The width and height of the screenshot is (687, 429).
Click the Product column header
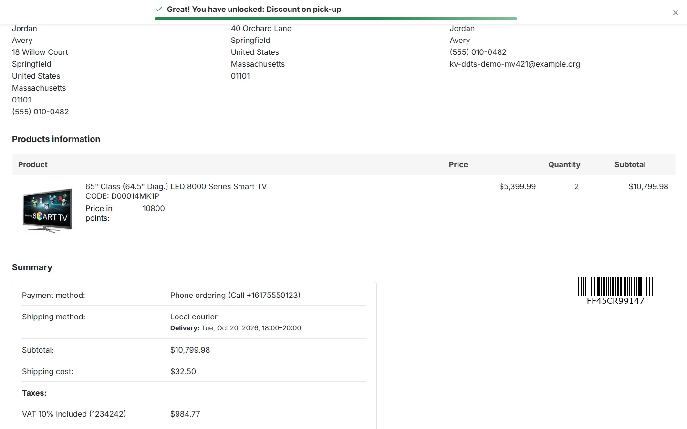tap(33, 164)
